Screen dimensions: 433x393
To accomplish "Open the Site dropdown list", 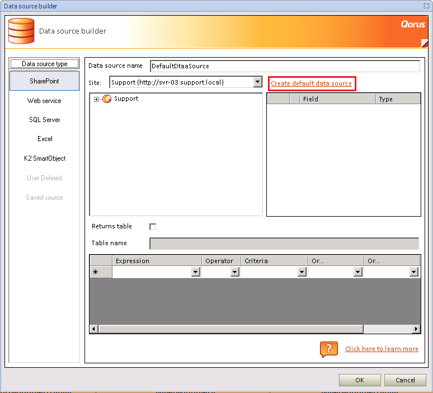I will pos(258,82).
